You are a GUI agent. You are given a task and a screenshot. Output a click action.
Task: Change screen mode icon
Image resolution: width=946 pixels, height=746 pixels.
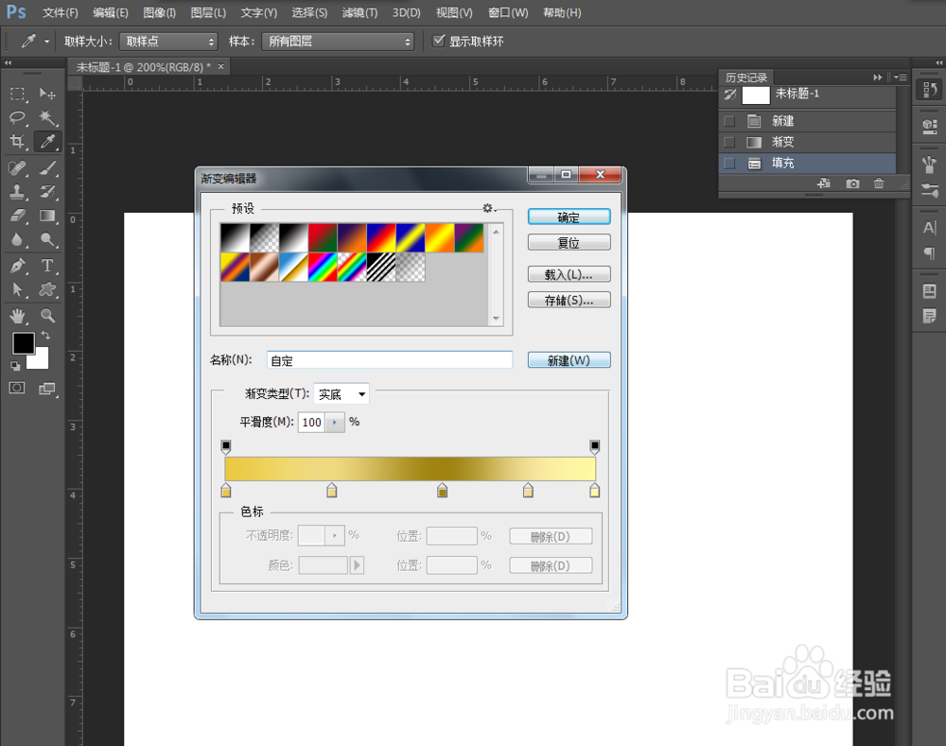(x=47, y=388)
